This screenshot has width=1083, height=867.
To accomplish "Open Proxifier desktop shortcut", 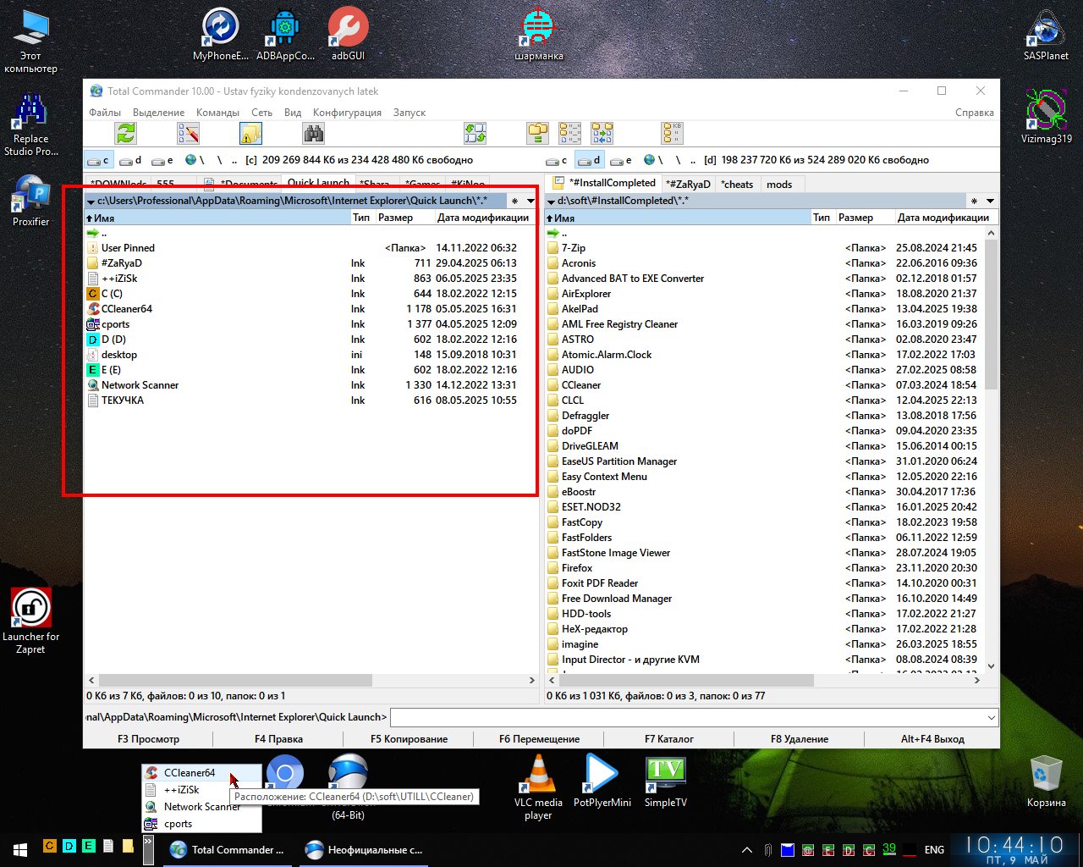I will click(31, 201).
